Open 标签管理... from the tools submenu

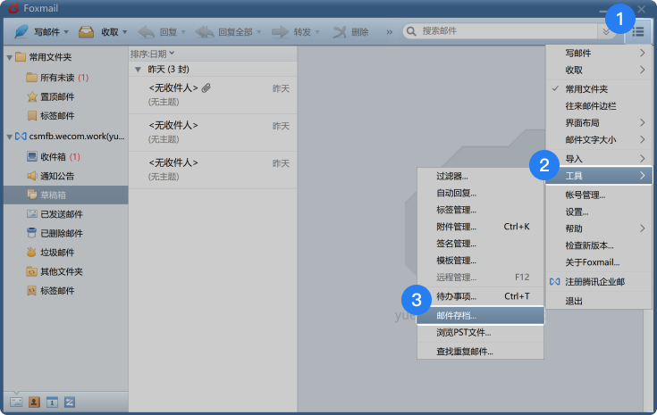click(x=480, y=210)
